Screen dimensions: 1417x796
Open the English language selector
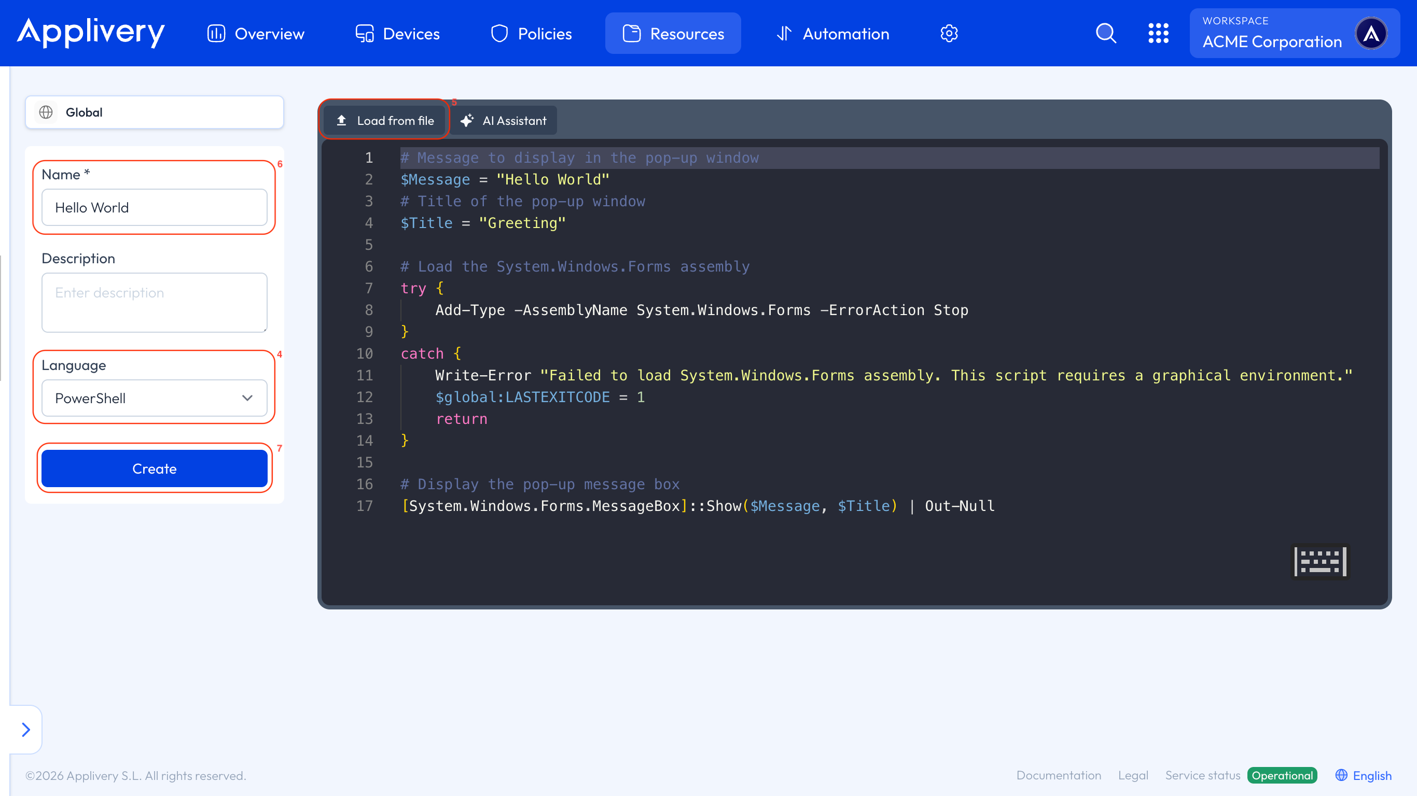(x=1364, y=775)
